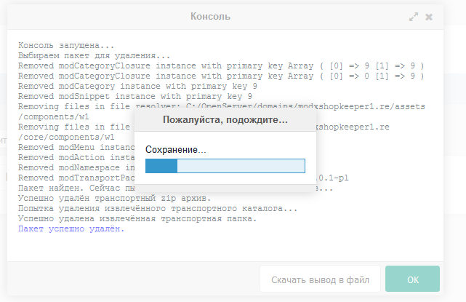The height and width of the screenshot is (302, 466).
Task: Click the Успешно удалена извлечённая транспортная папка line
Action: [x=137, y=218]
